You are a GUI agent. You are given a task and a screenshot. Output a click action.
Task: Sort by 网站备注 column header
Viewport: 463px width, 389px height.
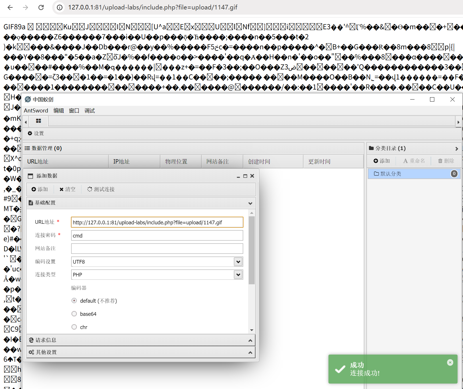click(x=222, y=162)
